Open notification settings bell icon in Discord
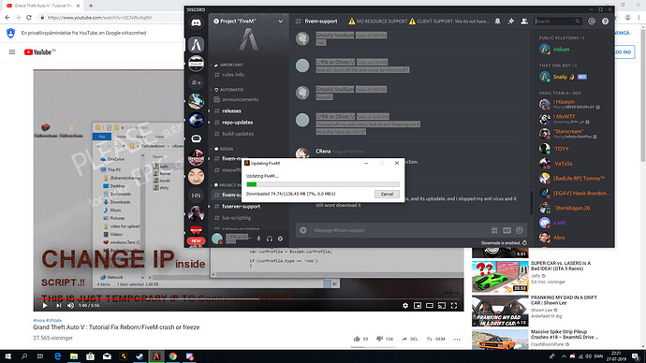Image resolution: width=646 pixels, height=363 pixels. pos(498,21)
